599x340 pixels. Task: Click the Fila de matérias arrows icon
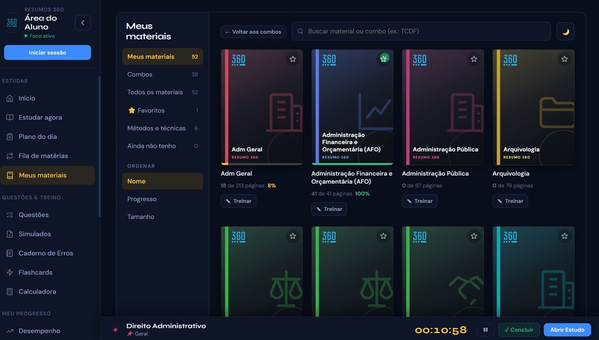click(9, 156)
